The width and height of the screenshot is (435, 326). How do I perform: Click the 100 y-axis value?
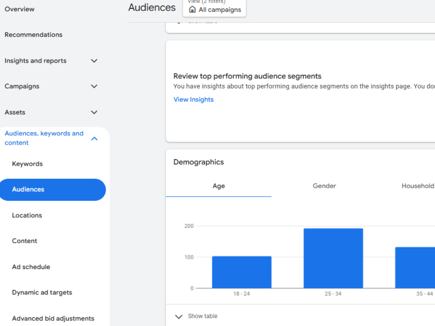point(189,257)
